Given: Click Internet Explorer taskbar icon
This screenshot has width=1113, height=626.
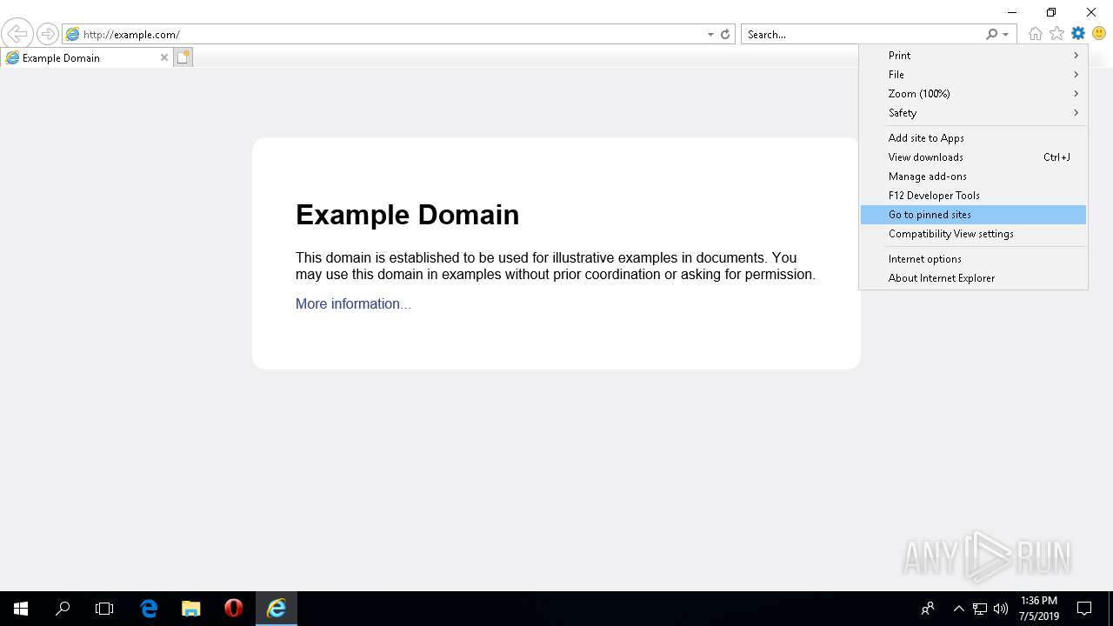Looking at the screenshot, I should pos(277,609).
